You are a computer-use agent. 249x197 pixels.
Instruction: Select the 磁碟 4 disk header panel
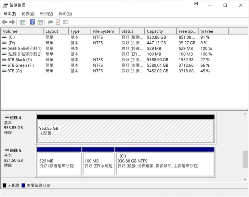point(18,129)
